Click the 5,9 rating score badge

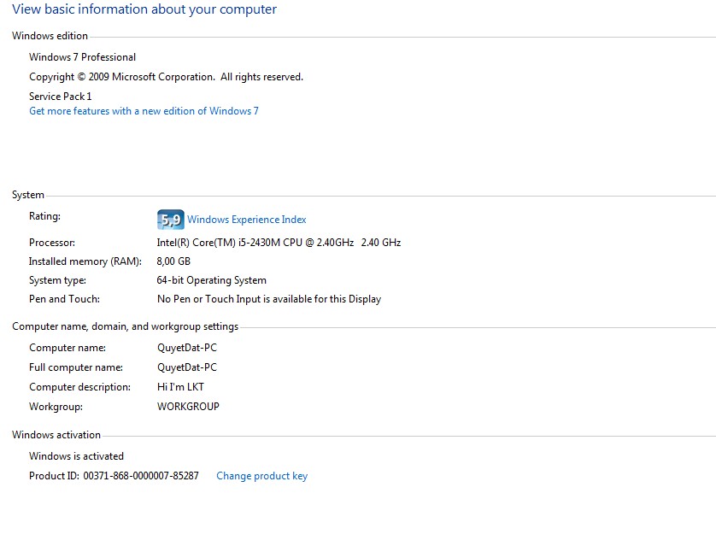(x=171, y=220)
